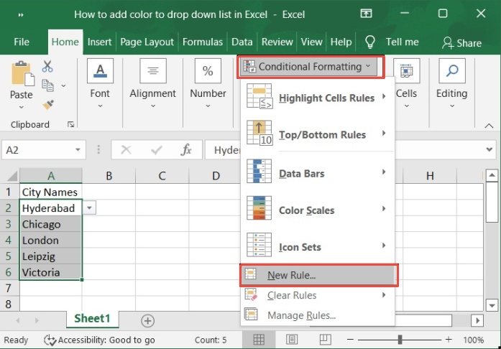Click the Enter checkmark in formula bar
This screenshot has height=349, width=501.
(156, 149)
